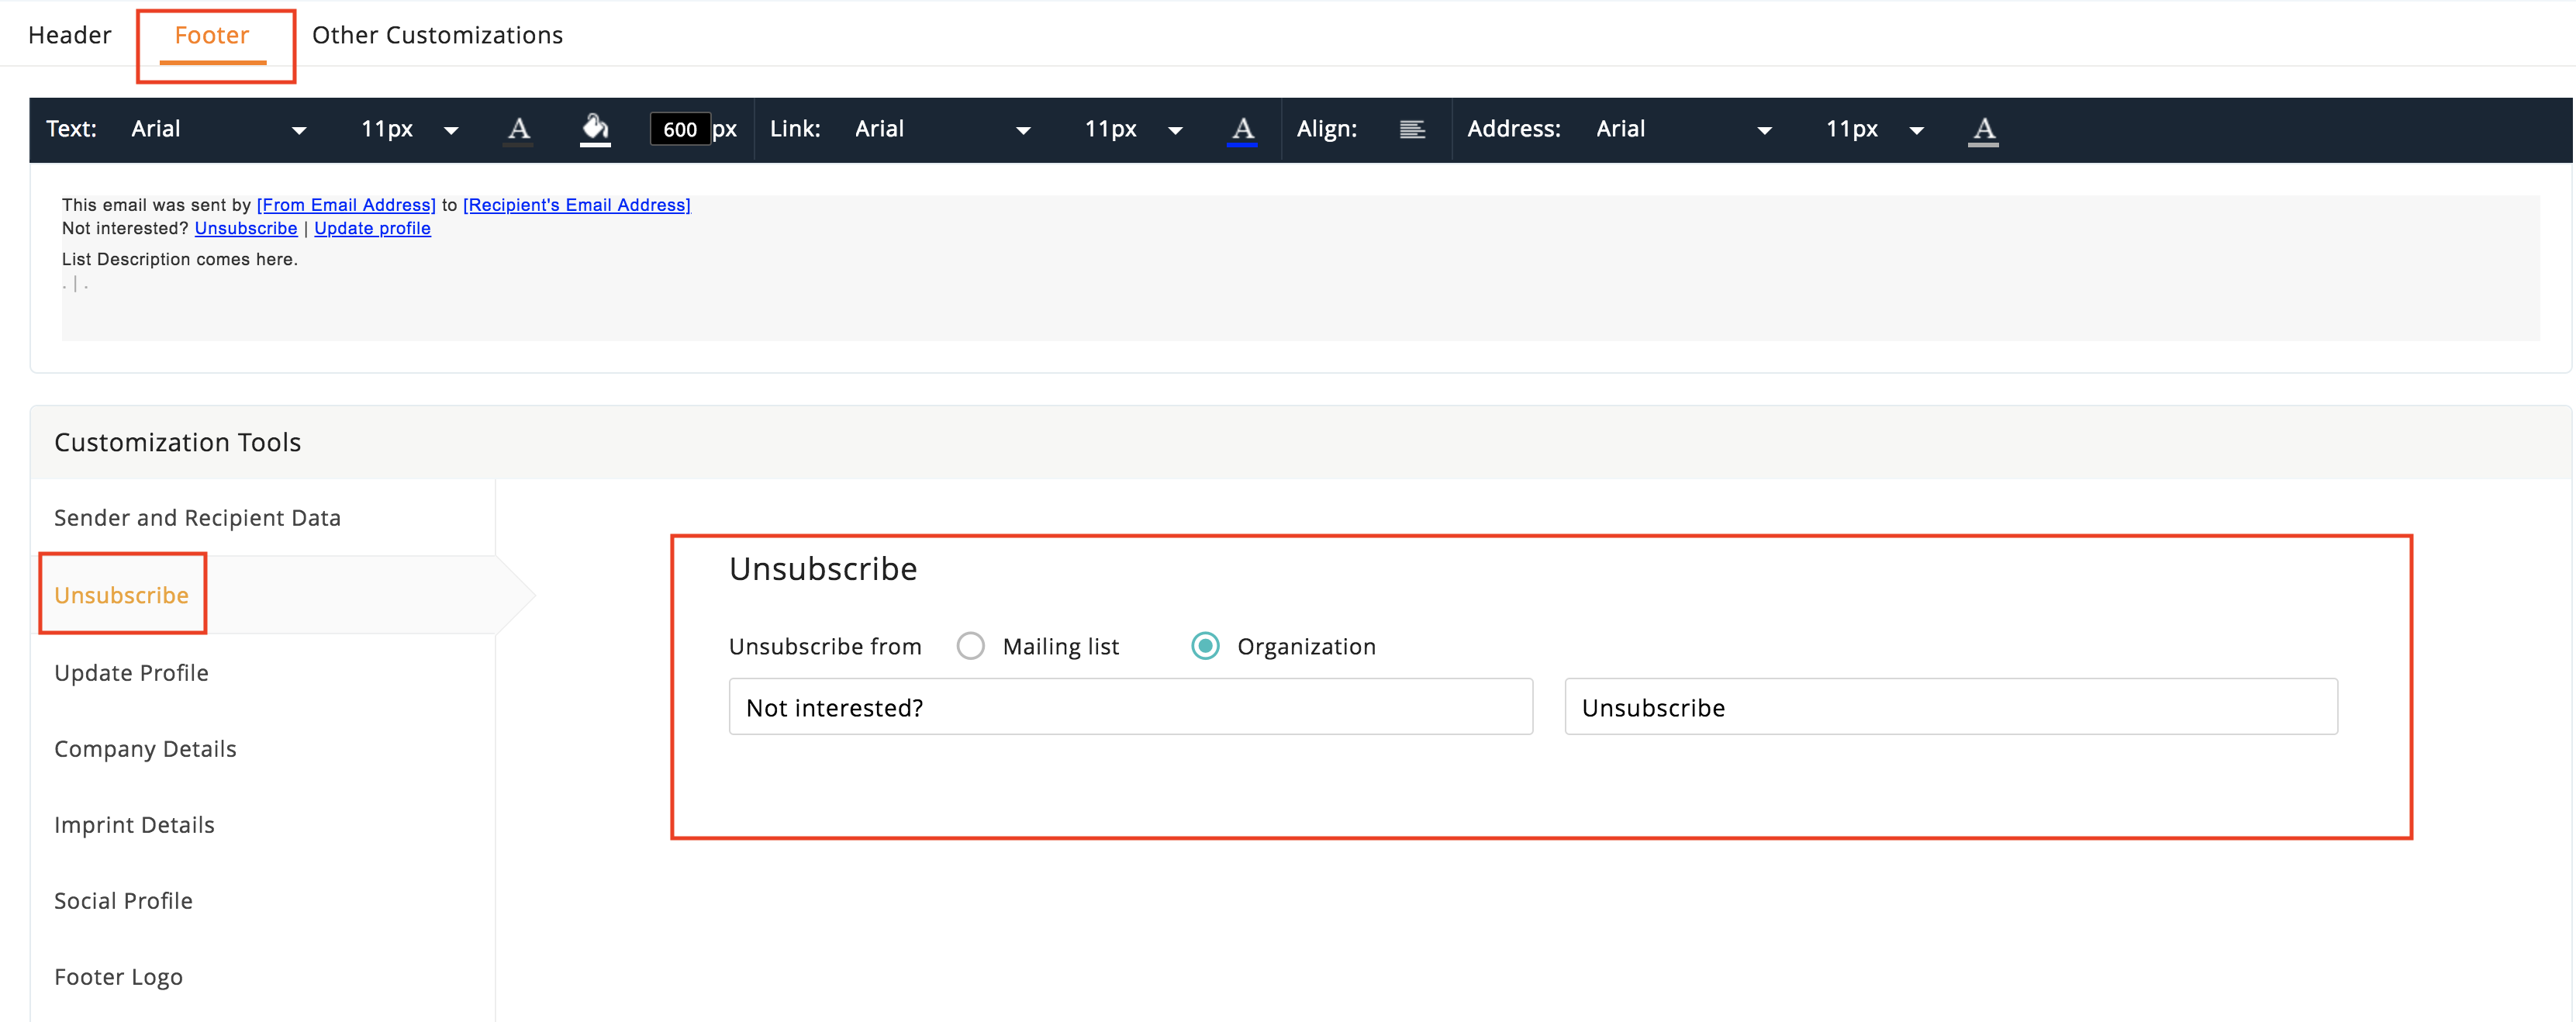The width and height of the screenshot is (2576, 1022).
Task: Select Company Details in Customization Tools
Action: (x=145, y=749)
